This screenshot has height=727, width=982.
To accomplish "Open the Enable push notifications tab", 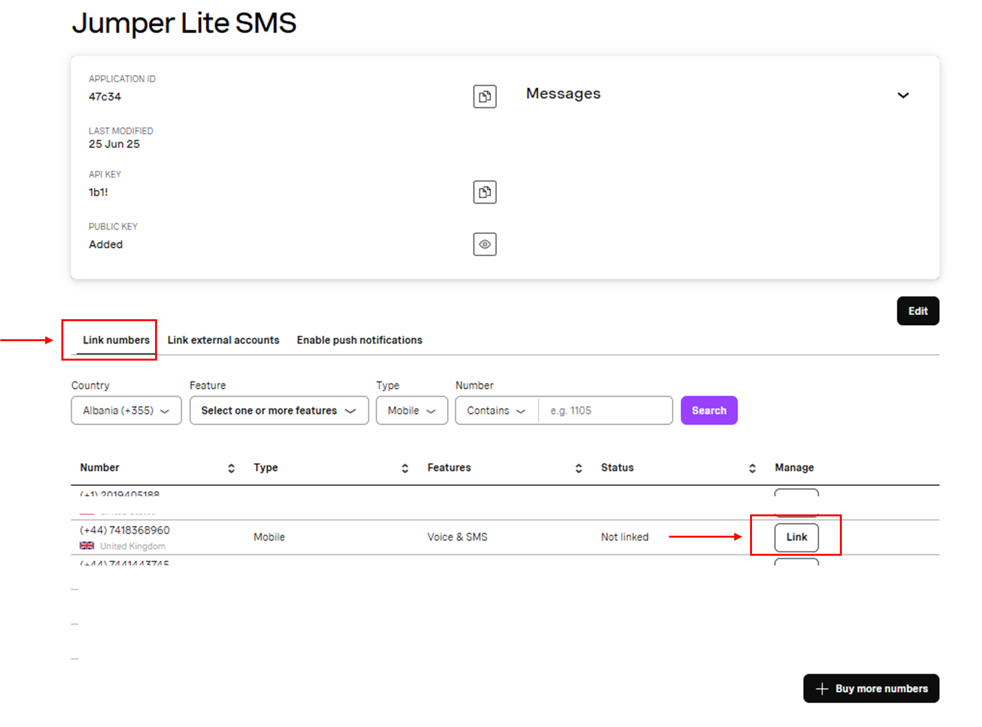I will [x=359, y=340].
